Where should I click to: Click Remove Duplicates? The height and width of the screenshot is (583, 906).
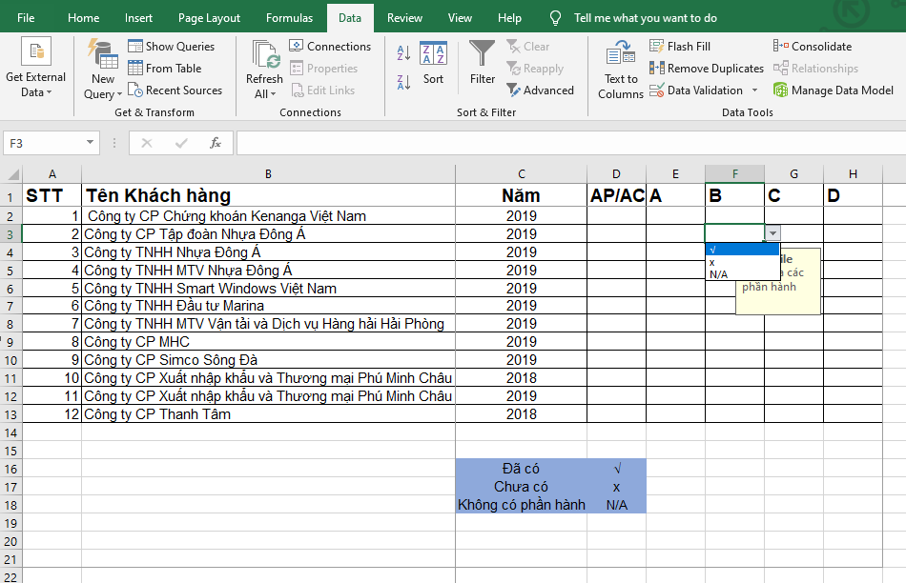[x=707, y=69]
